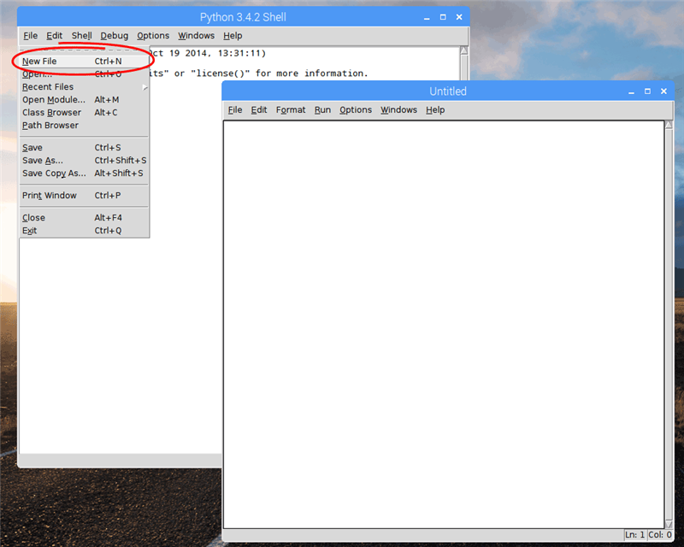The width and height of the screenshot is (684, 547).
Task: Open the Run menu in Untitled window
Action: [322, 110]
